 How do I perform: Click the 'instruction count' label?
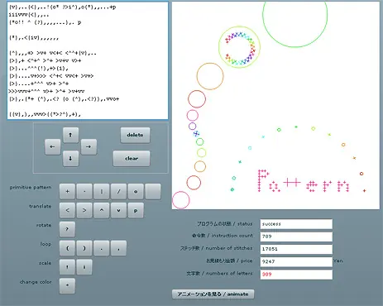click(x=232, y=236)
